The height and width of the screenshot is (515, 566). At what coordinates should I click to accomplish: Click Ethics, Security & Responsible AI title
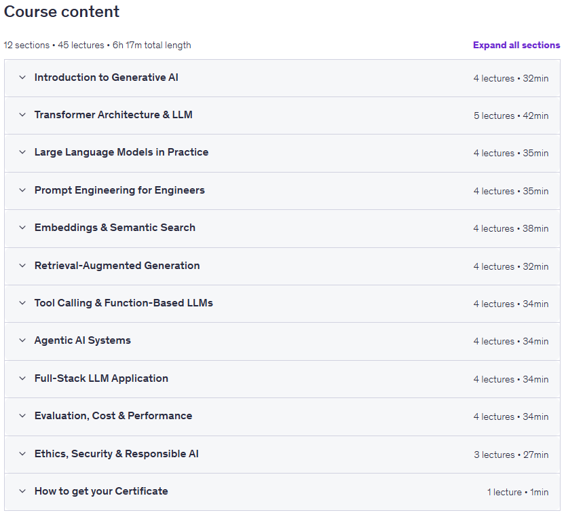[116, 454]
